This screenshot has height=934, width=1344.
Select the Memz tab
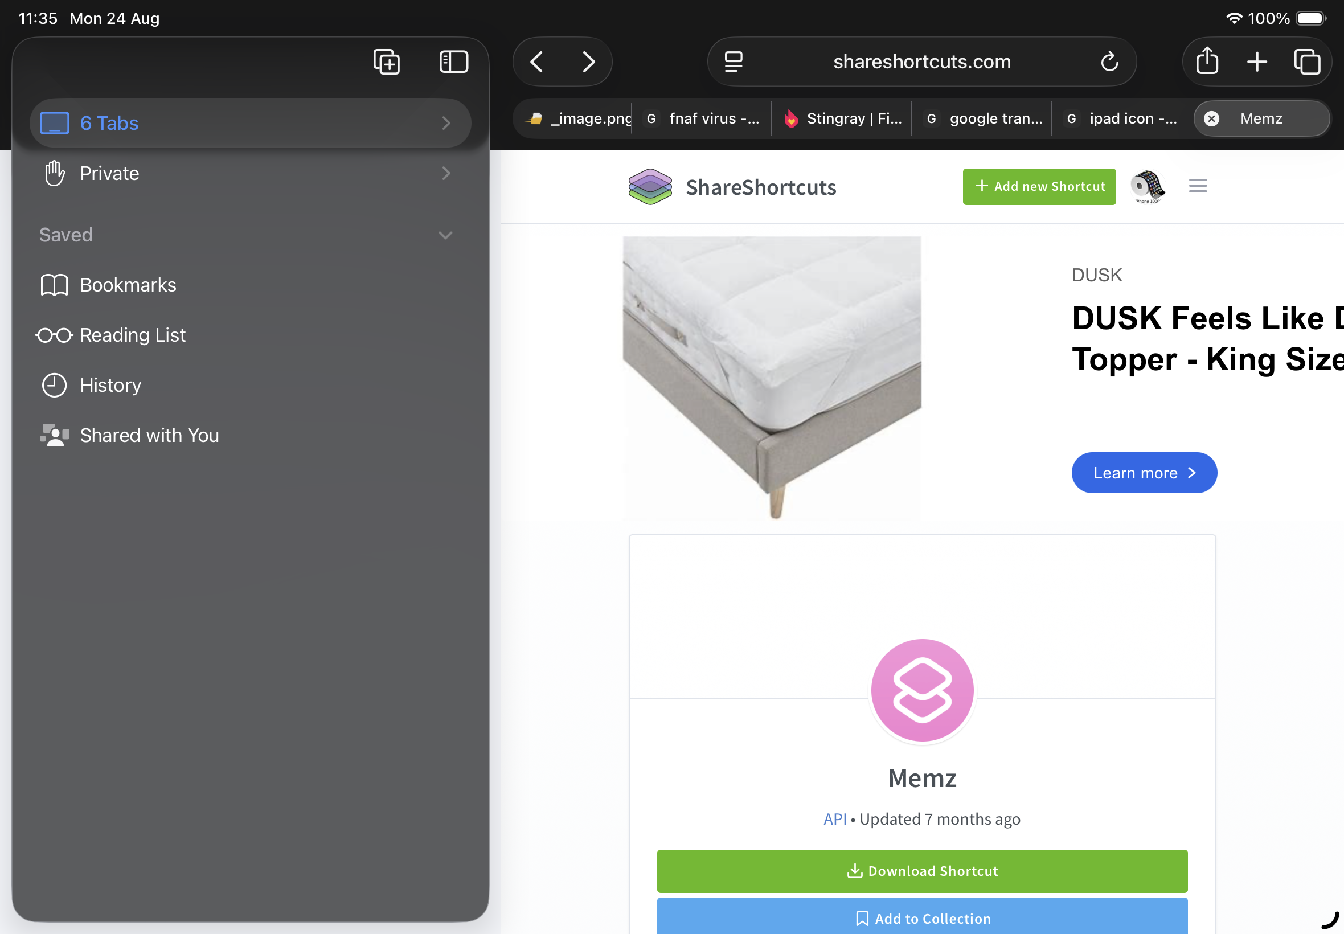pos(1261,119)
